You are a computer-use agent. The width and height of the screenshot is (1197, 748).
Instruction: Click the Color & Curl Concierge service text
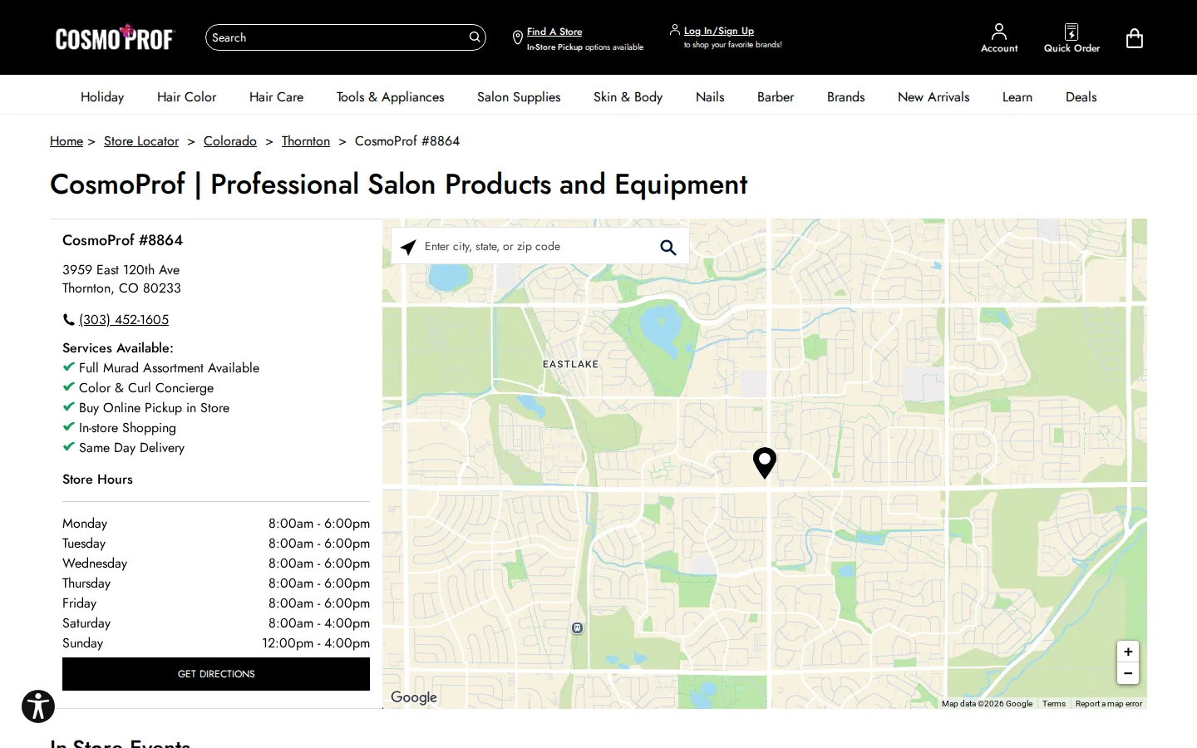point(146,388)
